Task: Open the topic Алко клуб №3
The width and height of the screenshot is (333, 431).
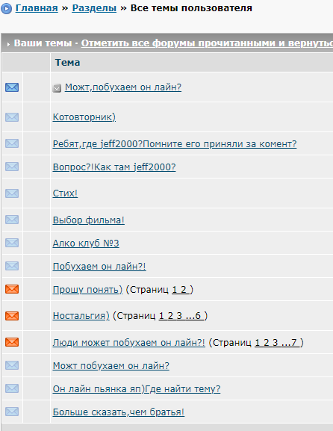Action: [86, 244]
